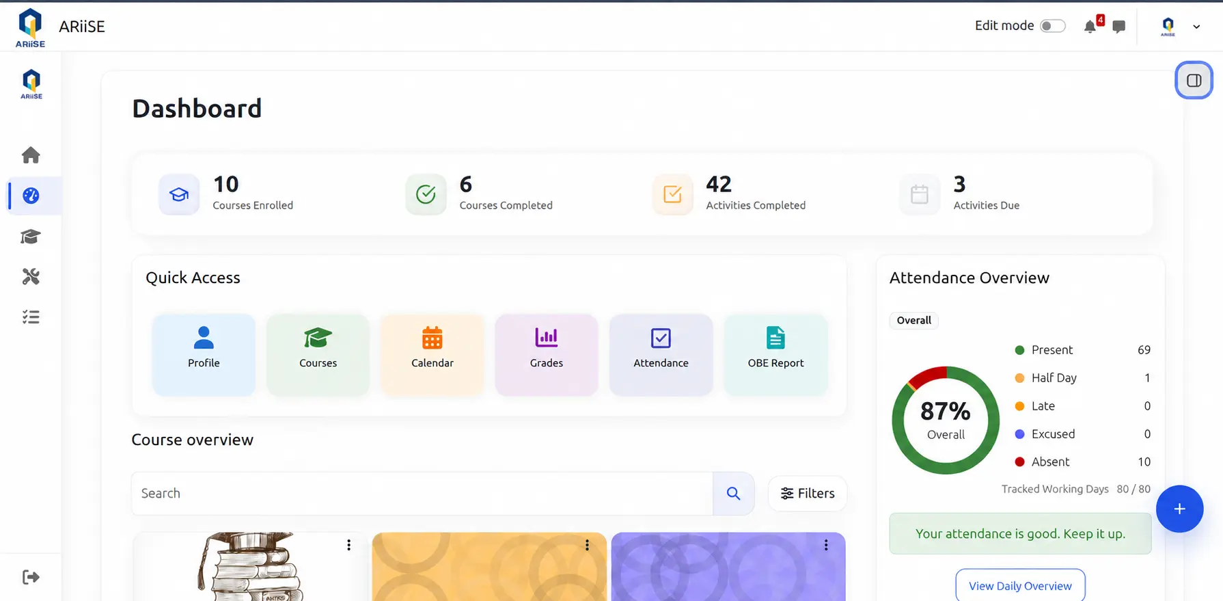The width and height of the screenshot is (1223, 601).
Task: Open the Grades quick access tile
Action: [x=547, y=354]
